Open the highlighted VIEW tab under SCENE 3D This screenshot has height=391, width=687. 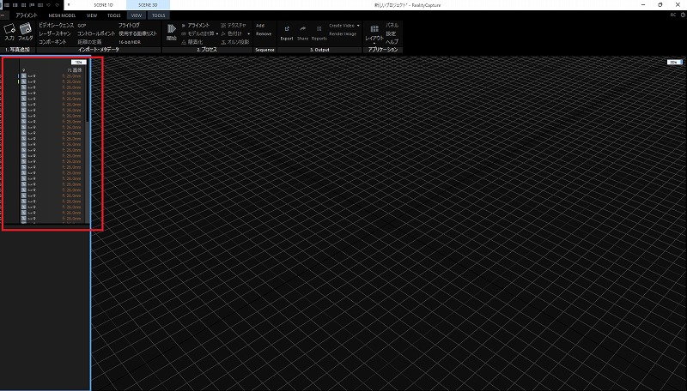tap(137, 15)
